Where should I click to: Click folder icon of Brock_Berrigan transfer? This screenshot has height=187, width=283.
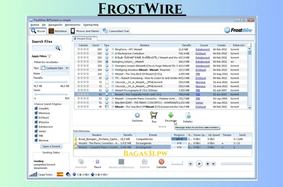click(75, 139)
